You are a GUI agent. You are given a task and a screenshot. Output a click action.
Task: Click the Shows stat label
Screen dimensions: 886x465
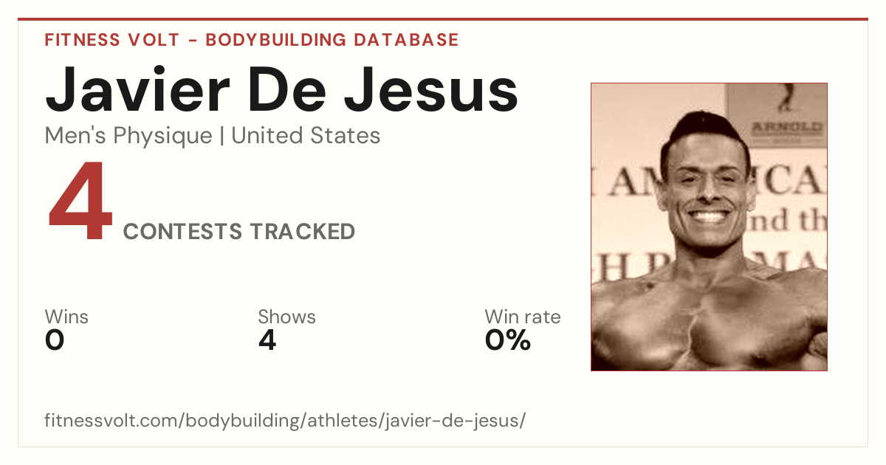(286, 317)
